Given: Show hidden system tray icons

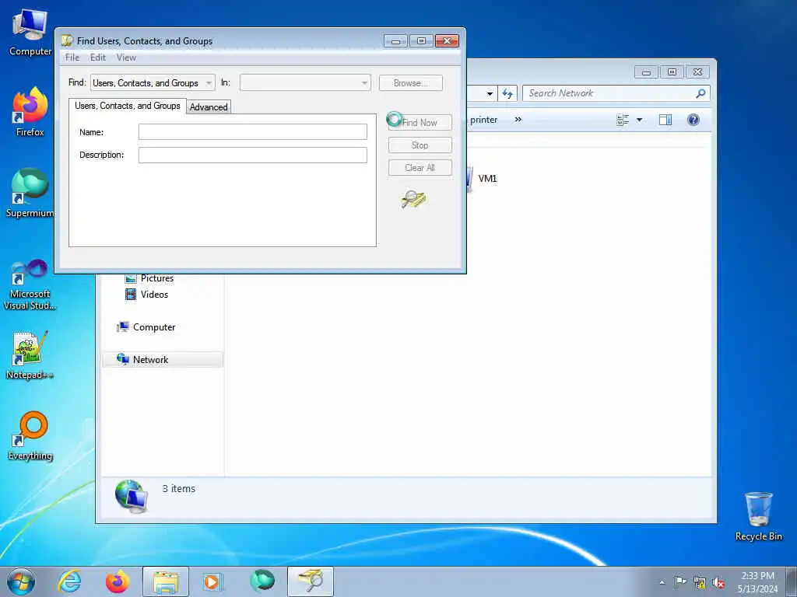Looking at the screenshot, I should coord(662,582).
